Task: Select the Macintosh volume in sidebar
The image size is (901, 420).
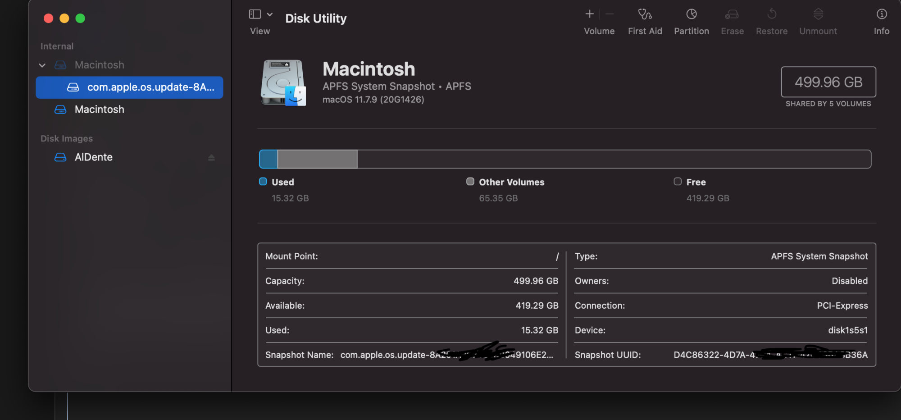Action: (99, 110)
